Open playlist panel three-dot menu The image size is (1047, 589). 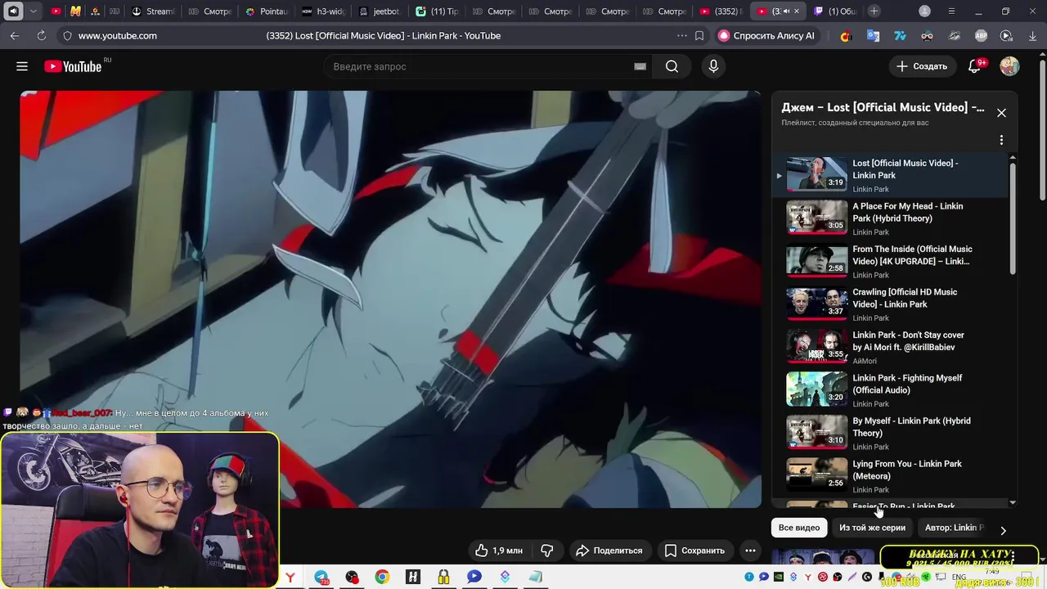[1001, 140]
